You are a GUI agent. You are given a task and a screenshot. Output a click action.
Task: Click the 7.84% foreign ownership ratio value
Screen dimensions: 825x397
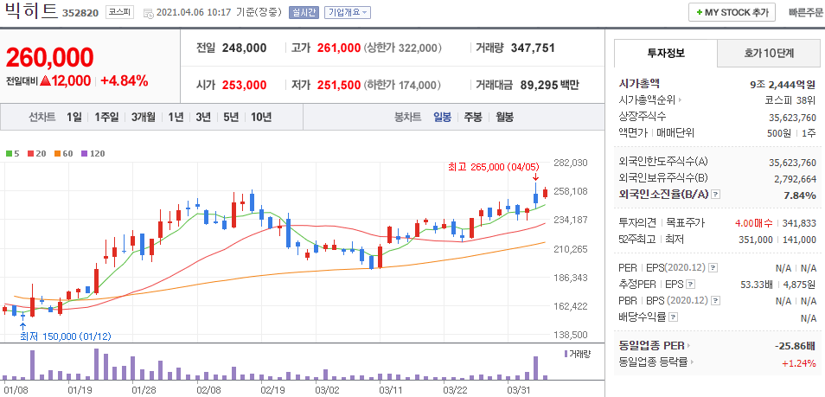tap(800, 195)
